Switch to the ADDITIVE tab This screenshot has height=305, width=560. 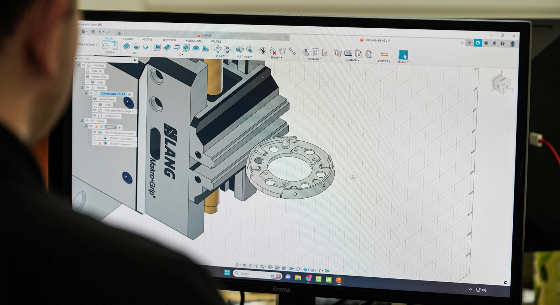147,40
